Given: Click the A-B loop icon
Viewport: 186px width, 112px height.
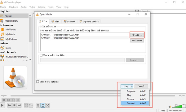Looking at the screenshot, I should tap(13, 100).
